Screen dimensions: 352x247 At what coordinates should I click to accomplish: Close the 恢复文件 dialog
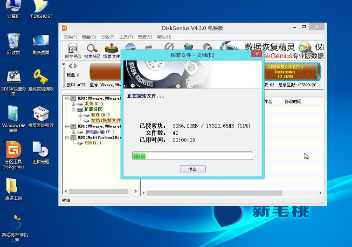pyautogui.click(x=256, y=54)
